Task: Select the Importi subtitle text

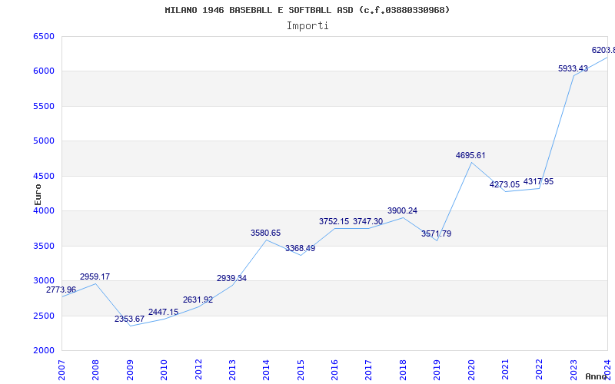Action: [307, 26]
